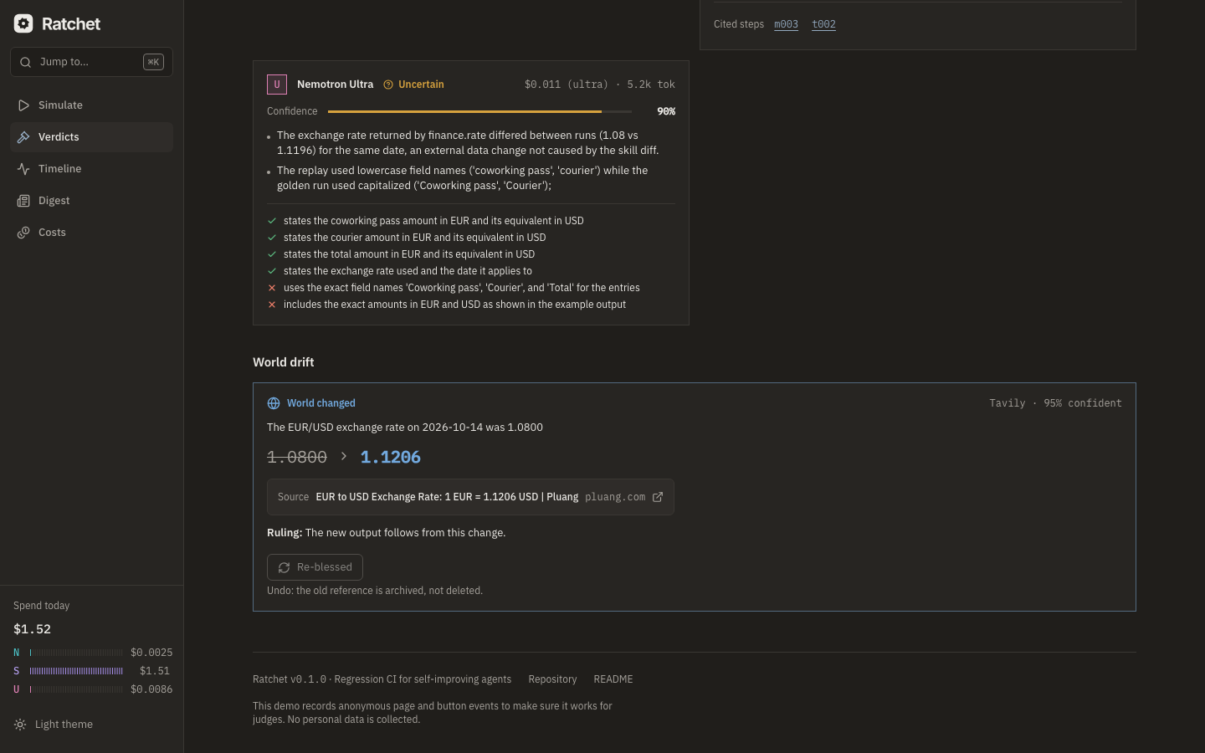This screenshot has height=753, width=1205.
Task: Click the Uncertain question-mark status icon
Action: [x=388, y=85]
